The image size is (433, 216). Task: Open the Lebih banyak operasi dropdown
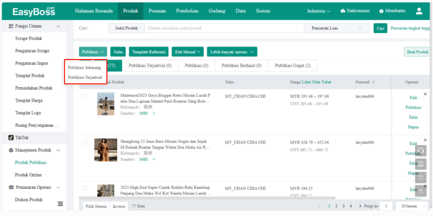[x=232, y=52]
